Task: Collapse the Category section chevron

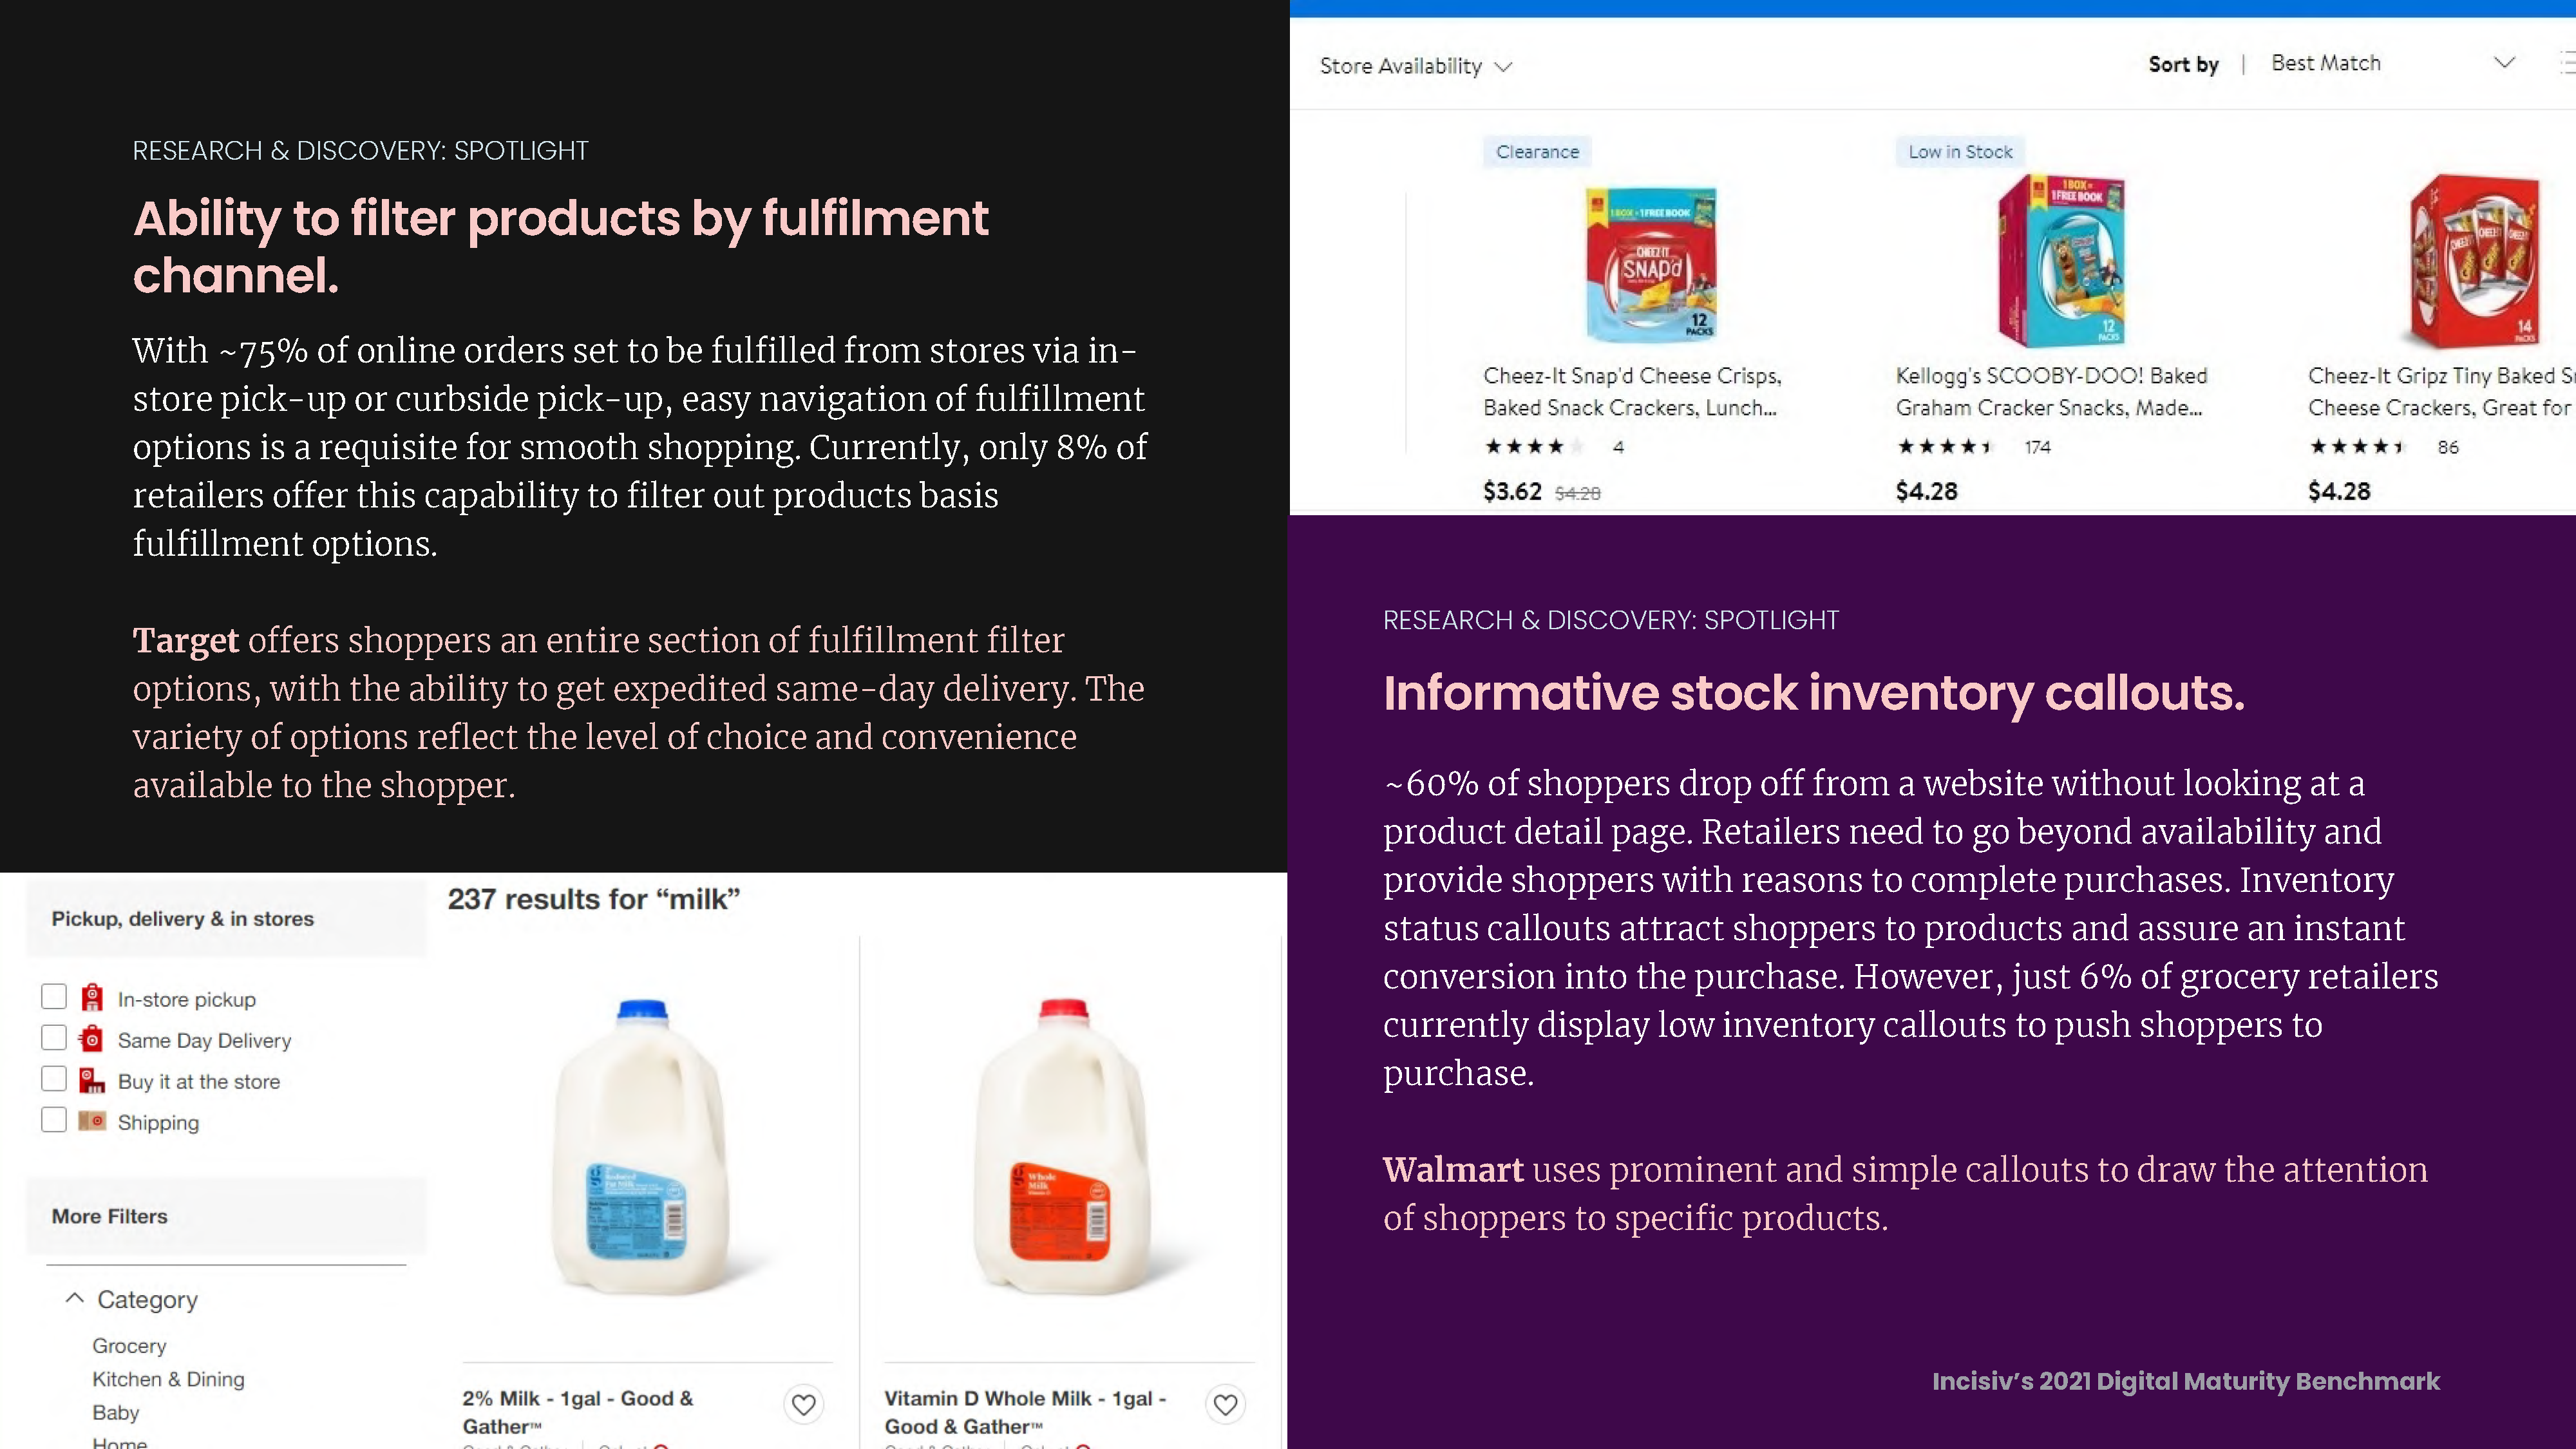Action: pos(74,1298)
